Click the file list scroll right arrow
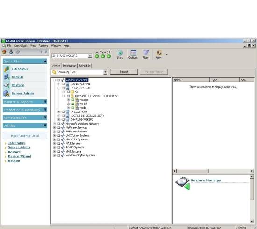 click(252, 171)
